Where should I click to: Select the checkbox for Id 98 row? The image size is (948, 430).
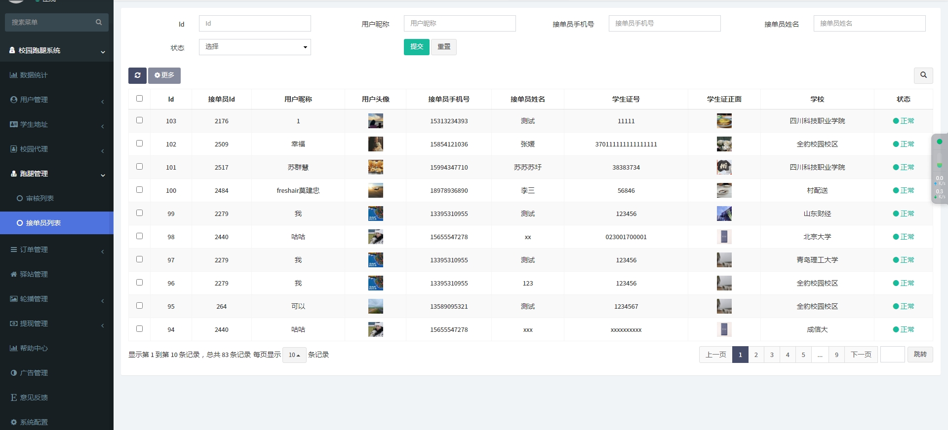[x=139, y=236]
